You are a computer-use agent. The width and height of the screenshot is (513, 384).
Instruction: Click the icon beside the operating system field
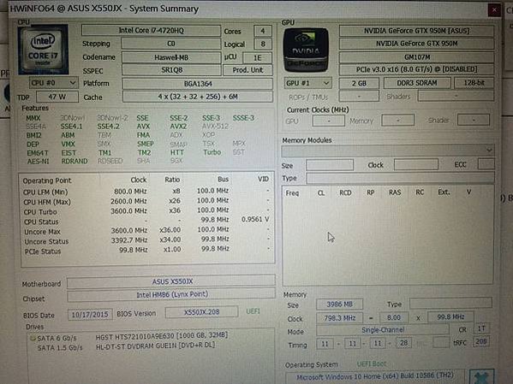(x=481, y=377)
